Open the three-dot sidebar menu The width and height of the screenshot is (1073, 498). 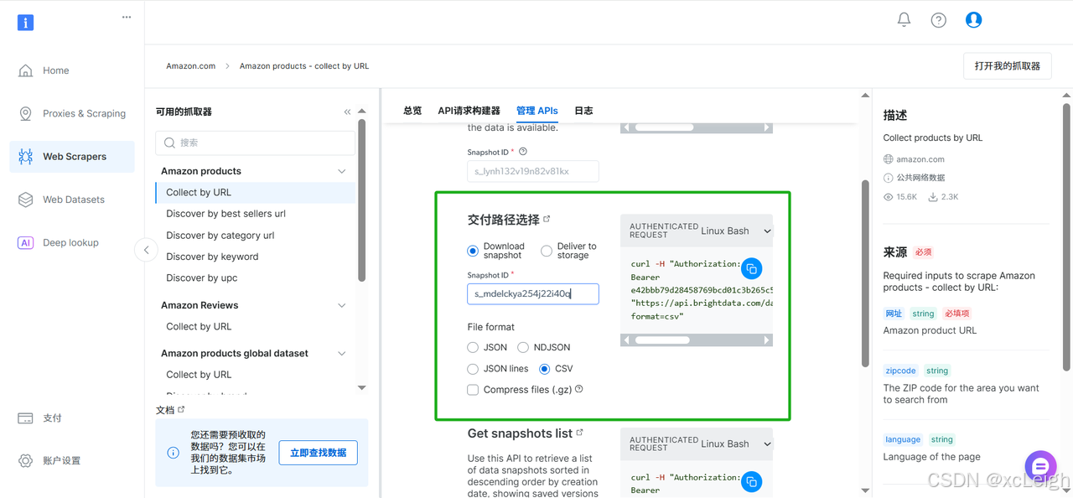pos(127,17)
